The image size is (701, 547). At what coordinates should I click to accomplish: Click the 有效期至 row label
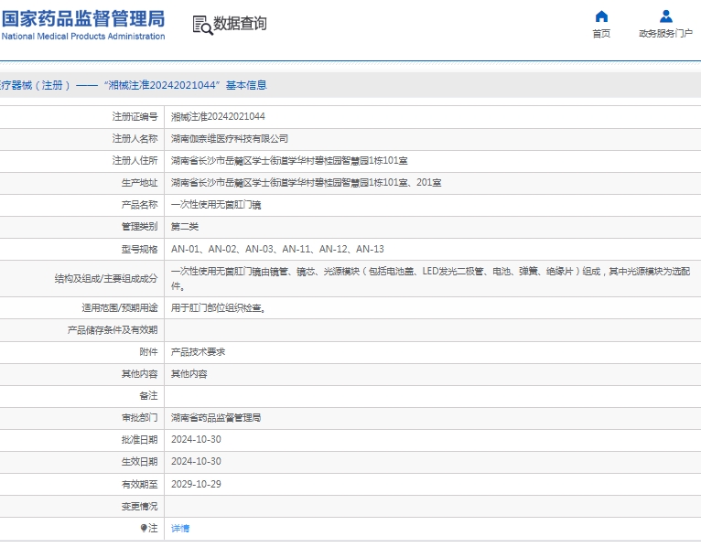point(139,484)
